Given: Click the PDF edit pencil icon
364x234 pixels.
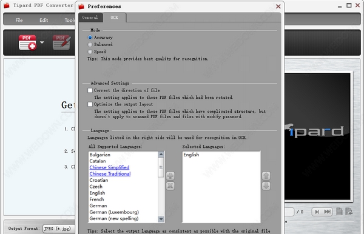Looking at the screenshot, I should 61,42.
